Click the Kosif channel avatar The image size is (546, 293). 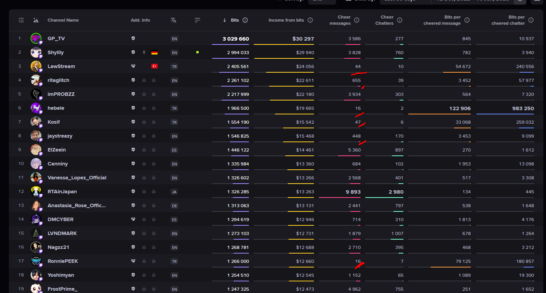(36, 122)
